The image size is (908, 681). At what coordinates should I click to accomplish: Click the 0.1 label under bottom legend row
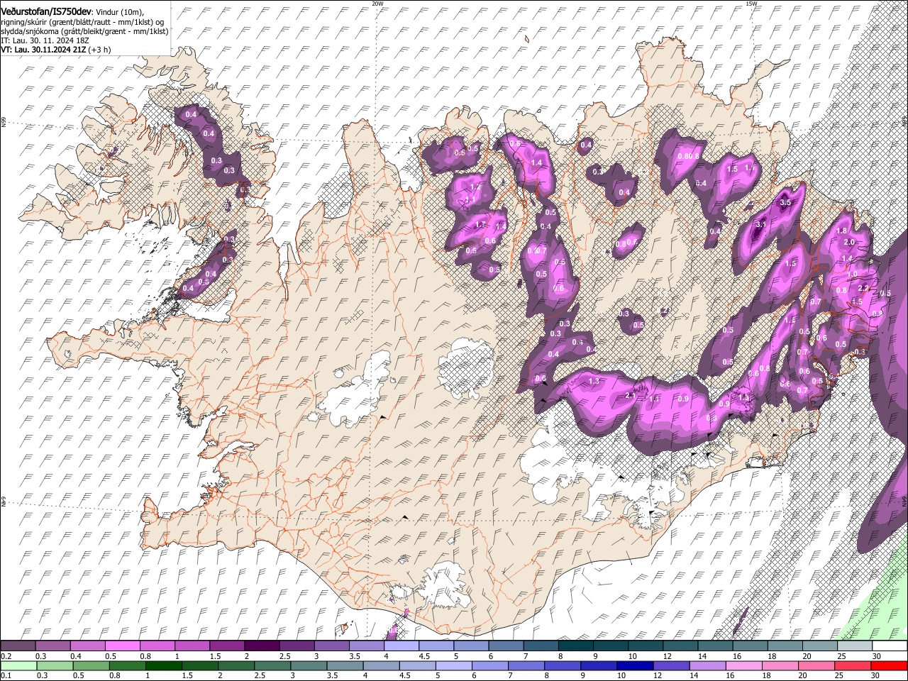tap(7, 676)
